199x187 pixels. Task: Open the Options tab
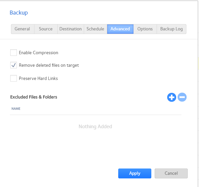coord(145,29)
